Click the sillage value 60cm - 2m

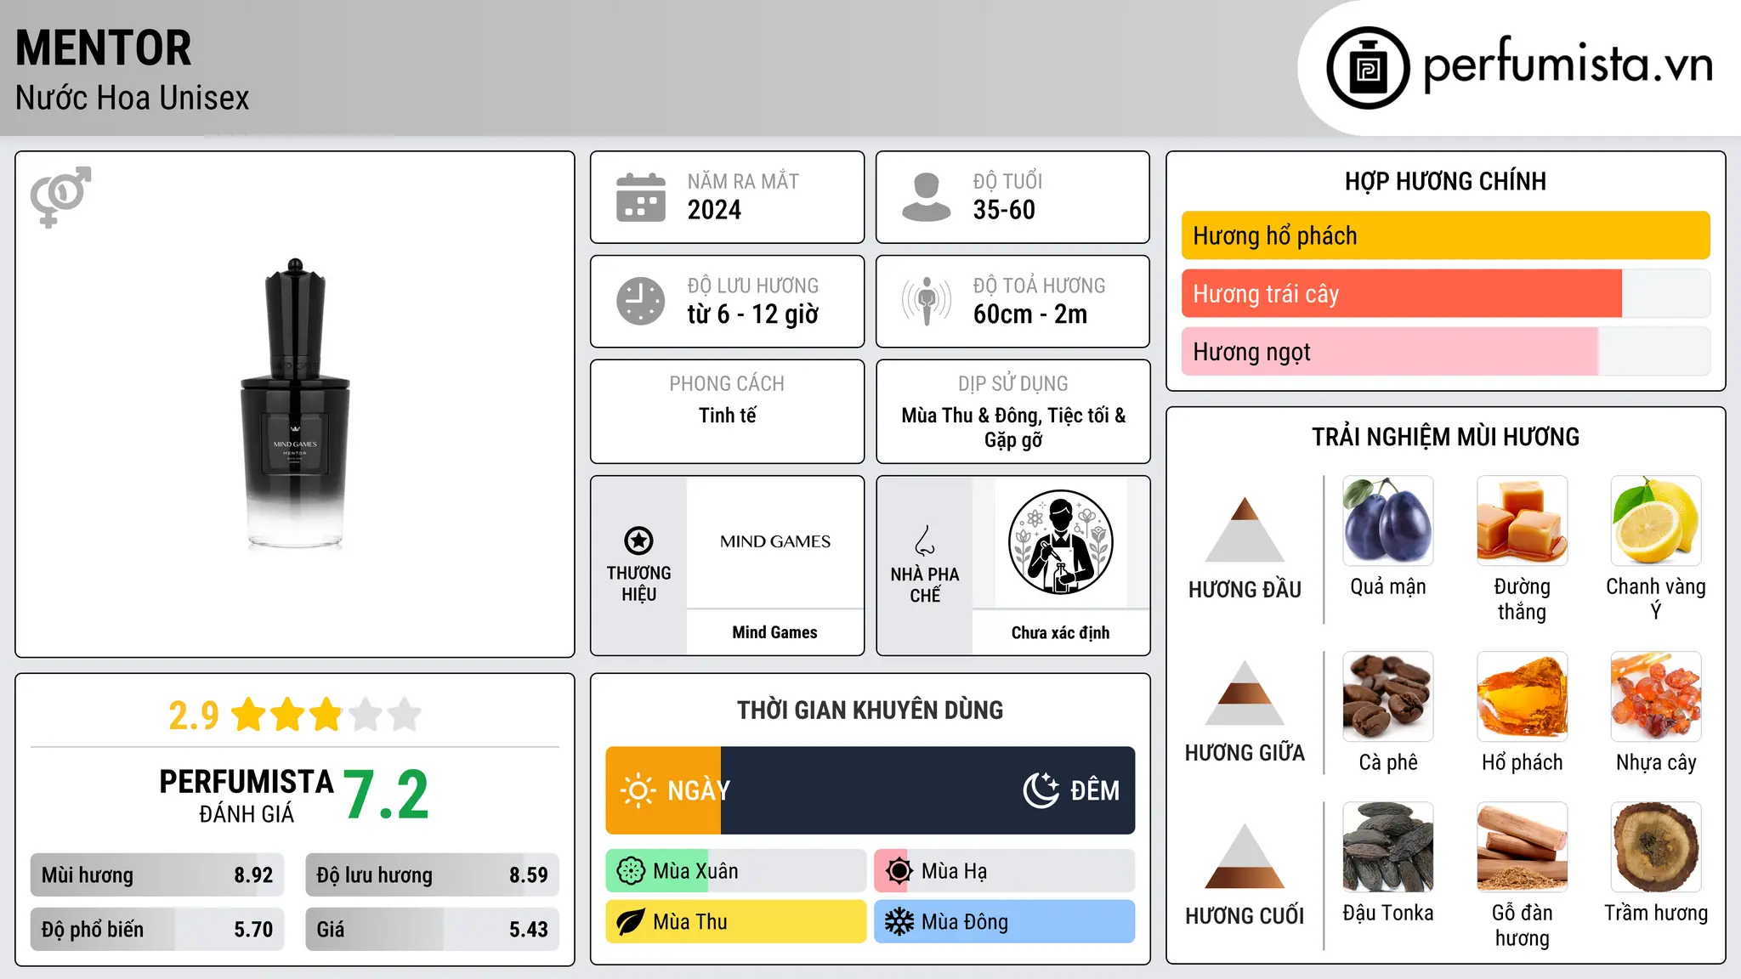[x=1030, y=314]
